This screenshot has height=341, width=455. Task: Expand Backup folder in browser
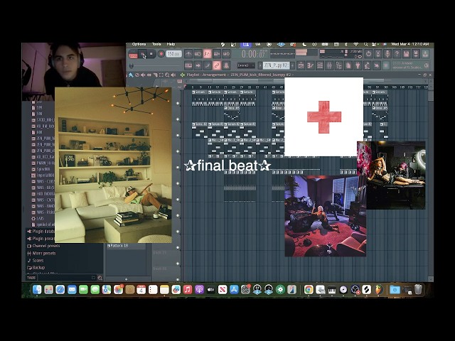pos(36,267)
